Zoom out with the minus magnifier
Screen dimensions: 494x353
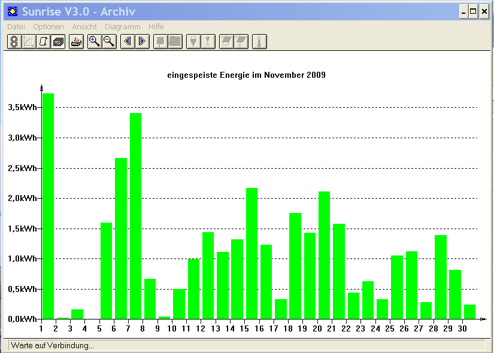tap(110, 41)
